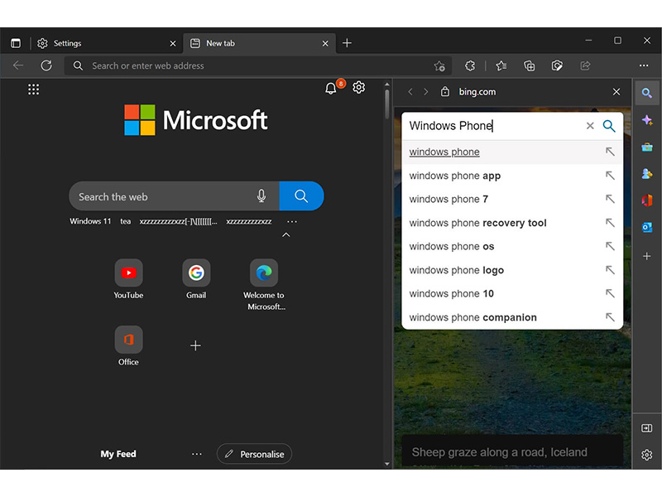The width and height of the screenshot is (662, 497).
Task: Open new tab page settings gear
Action: pos(359,88)
